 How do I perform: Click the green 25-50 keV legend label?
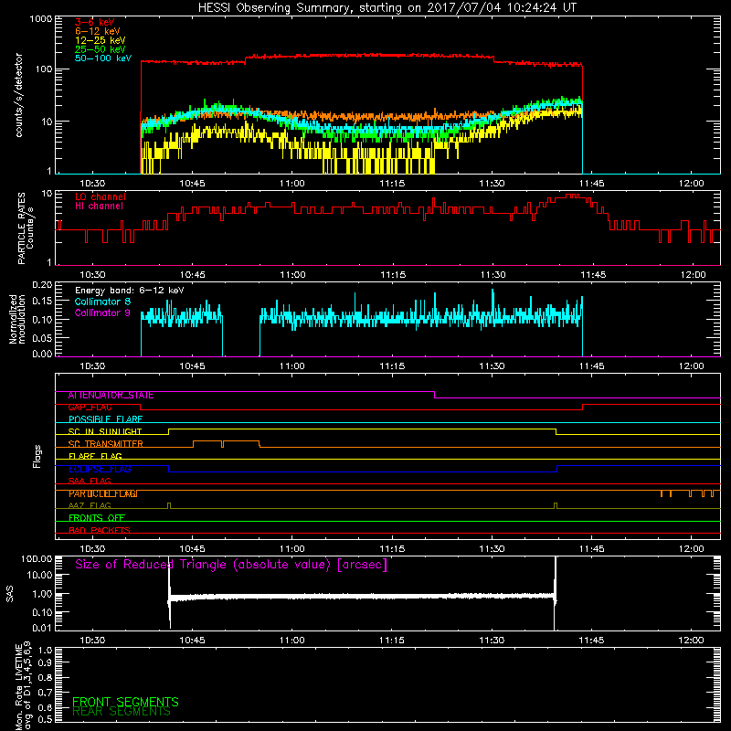click(x=101, y=49)
